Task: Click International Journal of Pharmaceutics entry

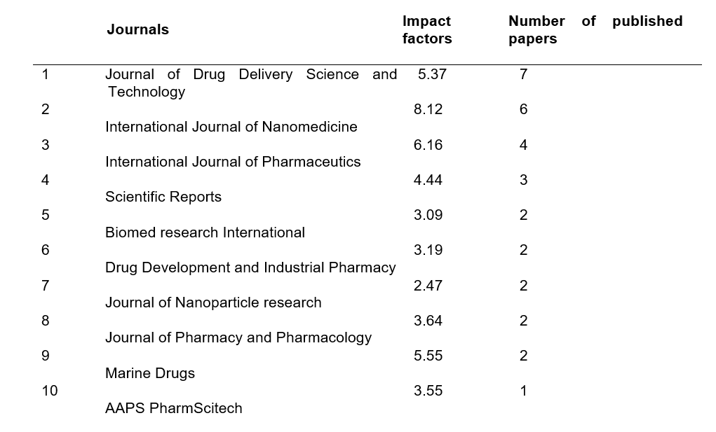Action: tap(233, 162)
